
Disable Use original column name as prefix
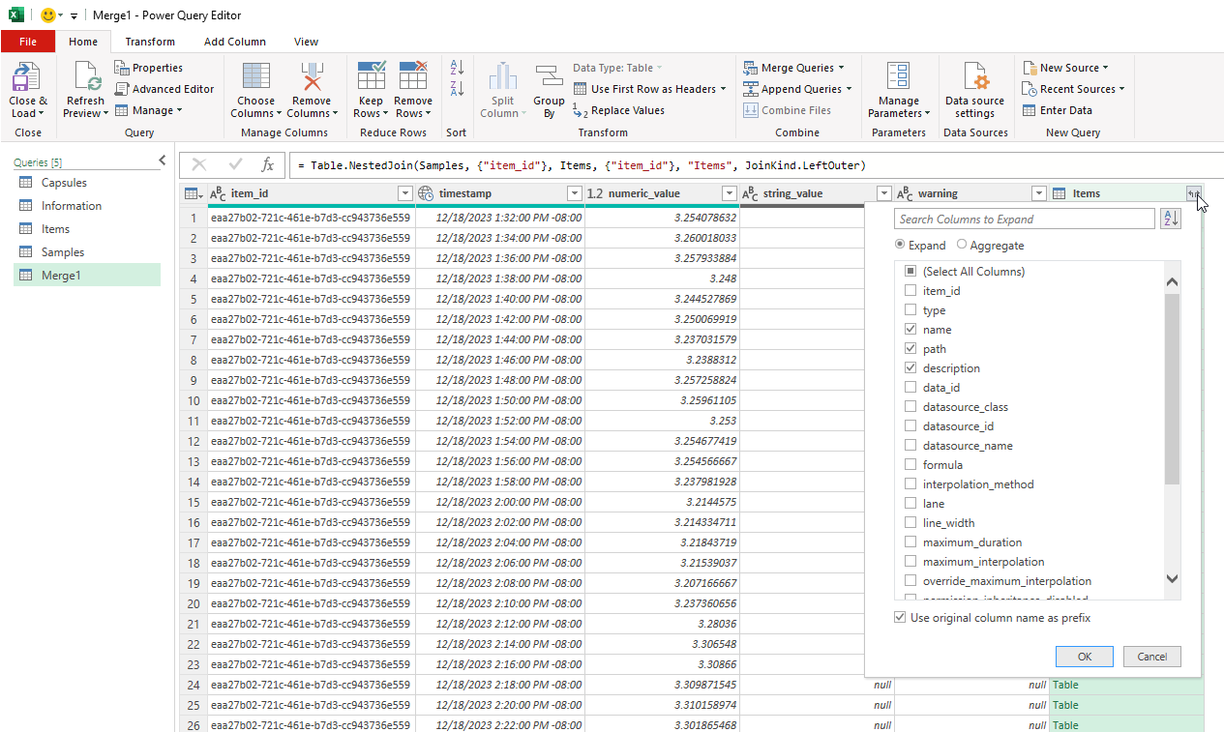900,617
